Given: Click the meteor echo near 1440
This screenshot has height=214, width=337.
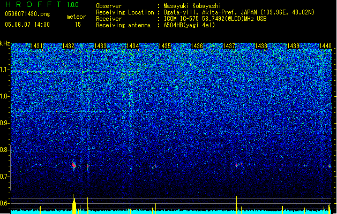Looking at the screenshot, I should pos(329,166).
